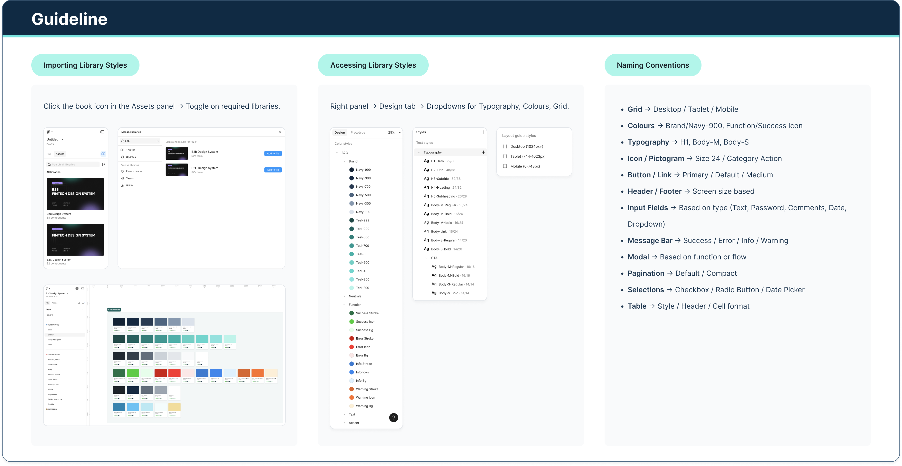Select the Navy-900 color style
Image resolution: width=902 pixels, height=466 pixels.
point(360,178)
